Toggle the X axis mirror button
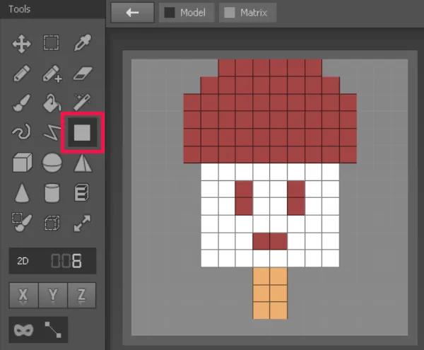 (23, 295)
